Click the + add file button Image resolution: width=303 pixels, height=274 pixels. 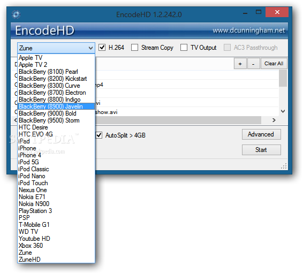pos(240,64)
